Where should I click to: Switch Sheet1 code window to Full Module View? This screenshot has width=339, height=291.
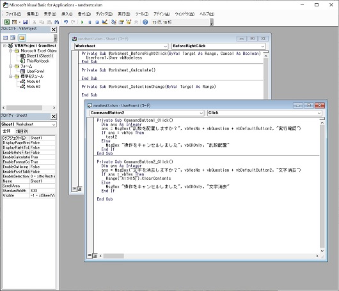point(79,189)
